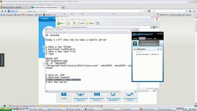Click Notepad horizontal scrollbar right arrow

(x=135, y=91)
